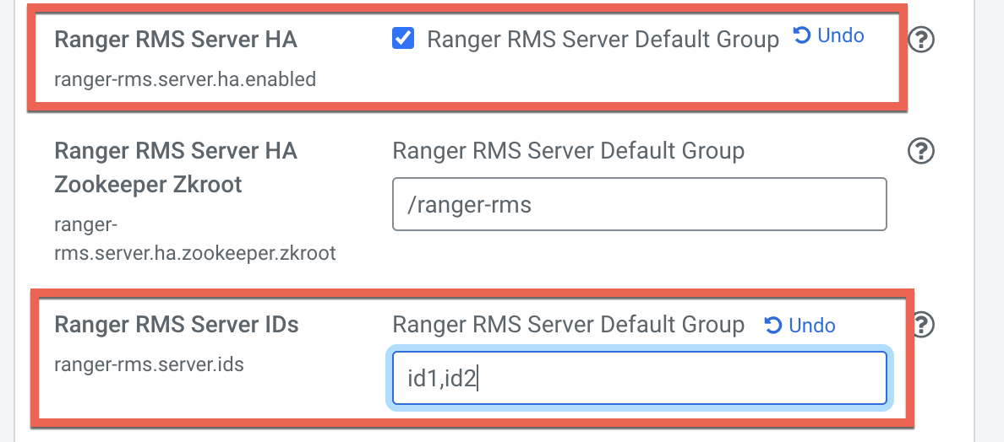
Task: Place cursor at end of id1,id2 text
Action: 478,379
